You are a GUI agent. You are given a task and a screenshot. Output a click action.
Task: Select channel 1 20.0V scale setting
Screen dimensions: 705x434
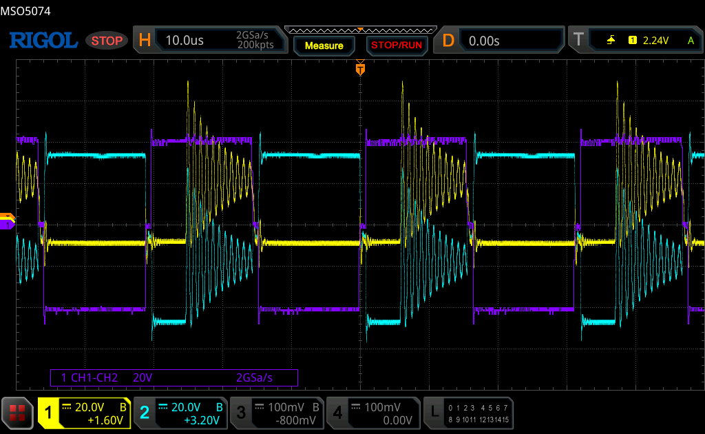coord(89,407)
